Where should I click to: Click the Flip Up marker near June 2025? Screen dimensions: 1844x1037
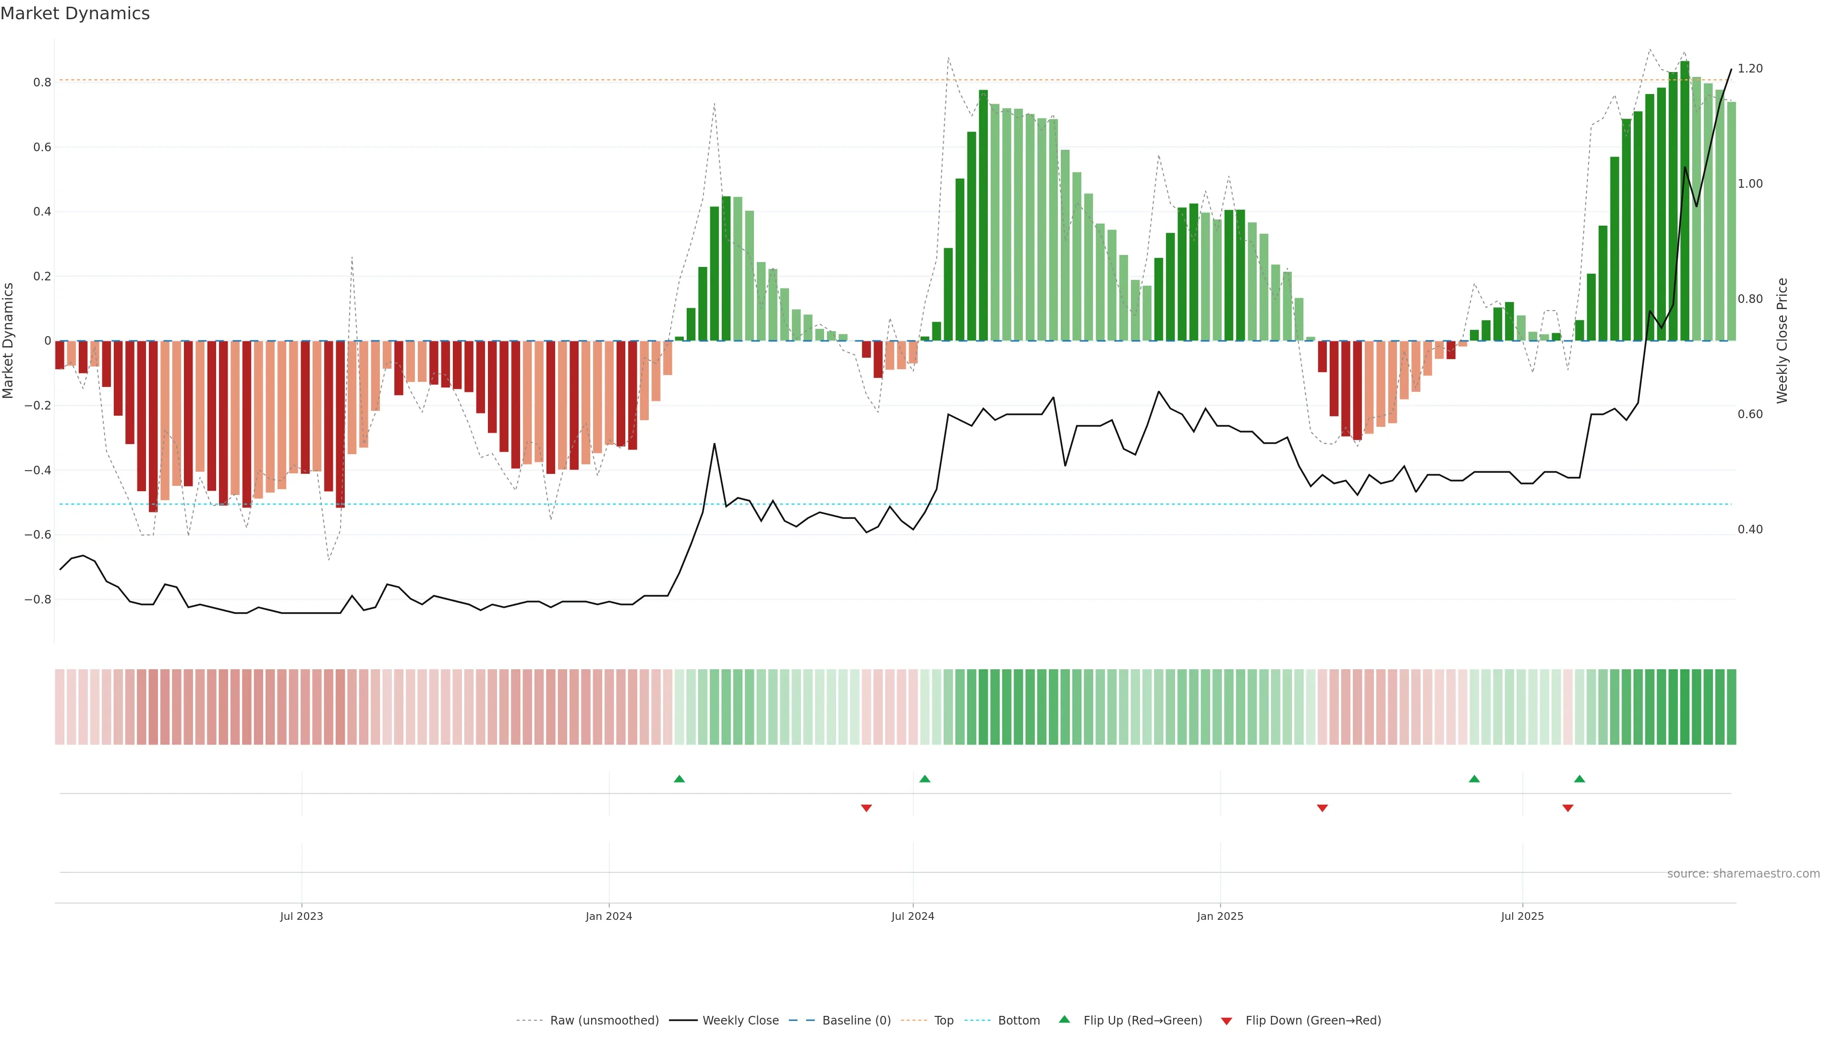click(x=1474, y=779)
